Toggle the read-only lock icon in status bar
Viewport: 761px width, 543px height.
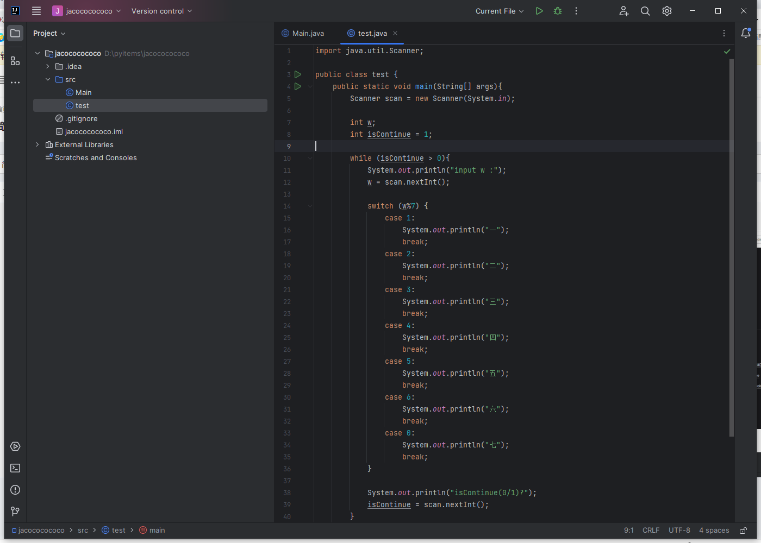(x=743, y=531)
